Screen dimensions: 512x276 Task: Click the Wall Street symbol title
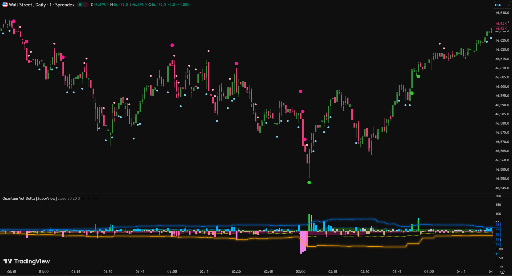[42, 5]
